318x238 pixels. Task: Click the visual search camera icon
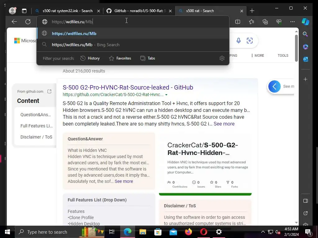(x=250, y=41)
